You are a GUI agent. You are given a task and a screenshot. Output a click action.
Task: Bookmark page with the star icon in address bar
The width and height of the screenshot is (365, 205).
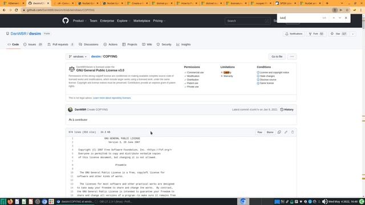coord(347,10)
